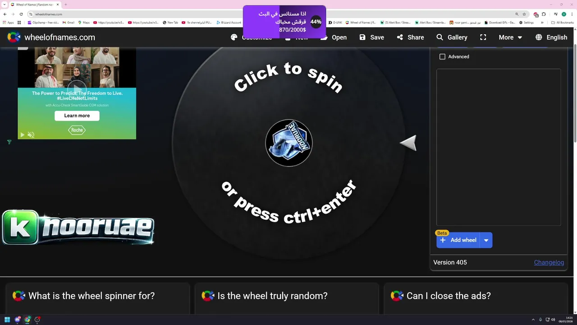Save the current wheel
The height and width of the screenshot is (325, 577).
371,37
